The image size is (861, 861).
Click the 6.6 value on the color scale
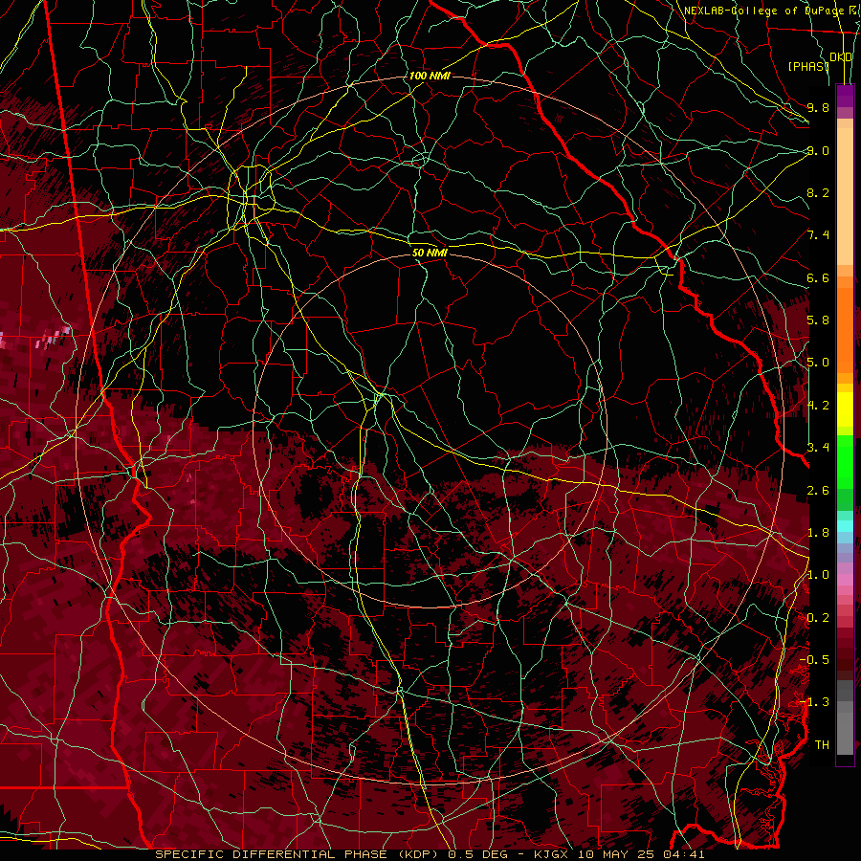(x=818, y=277)
